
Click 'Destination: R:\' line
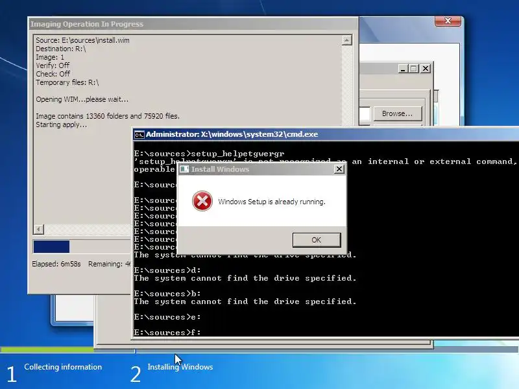(x=60, y=49)
